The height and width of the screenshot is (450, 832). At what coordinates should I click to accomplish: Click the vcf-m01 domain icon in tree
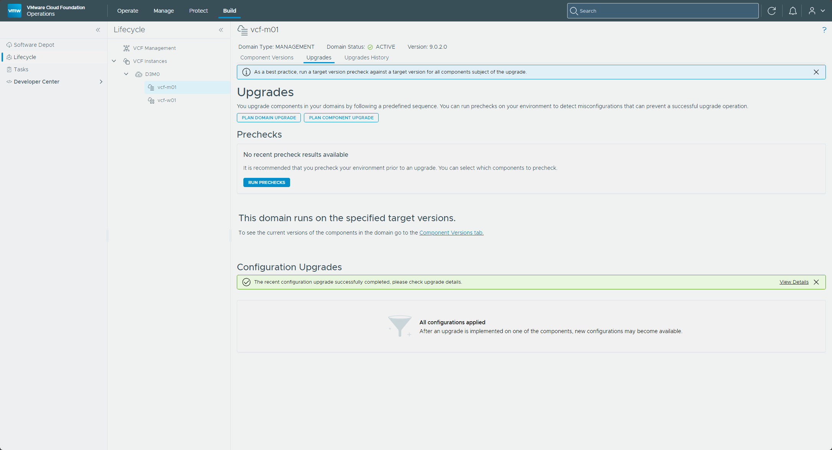coord(151,87)
